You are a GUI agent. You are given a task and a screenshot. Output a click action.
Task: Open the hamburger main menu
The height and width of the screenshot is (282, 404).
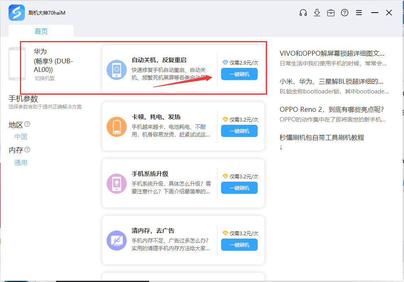[x=358, y=13]
